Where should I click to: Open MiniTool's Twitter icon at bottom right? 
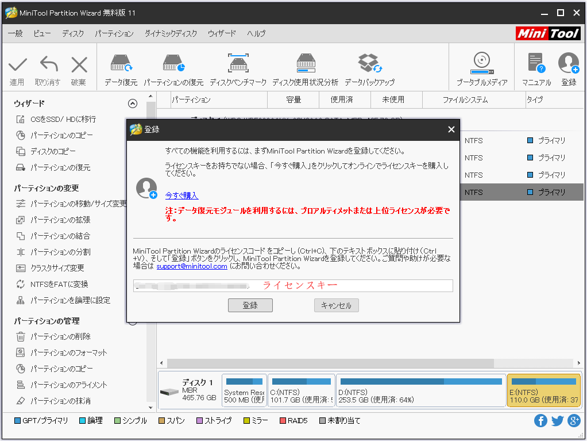coord(557,420)
